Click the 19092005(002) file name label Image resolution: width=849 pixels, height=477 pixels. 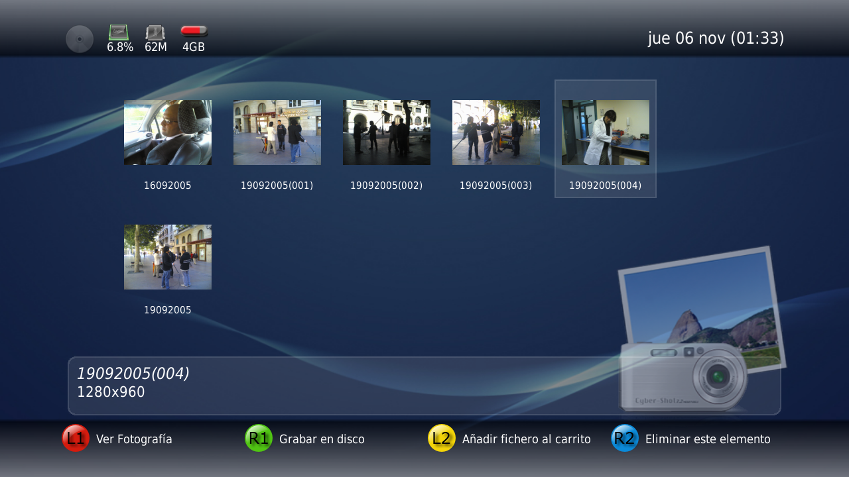(x=387, y=185)
